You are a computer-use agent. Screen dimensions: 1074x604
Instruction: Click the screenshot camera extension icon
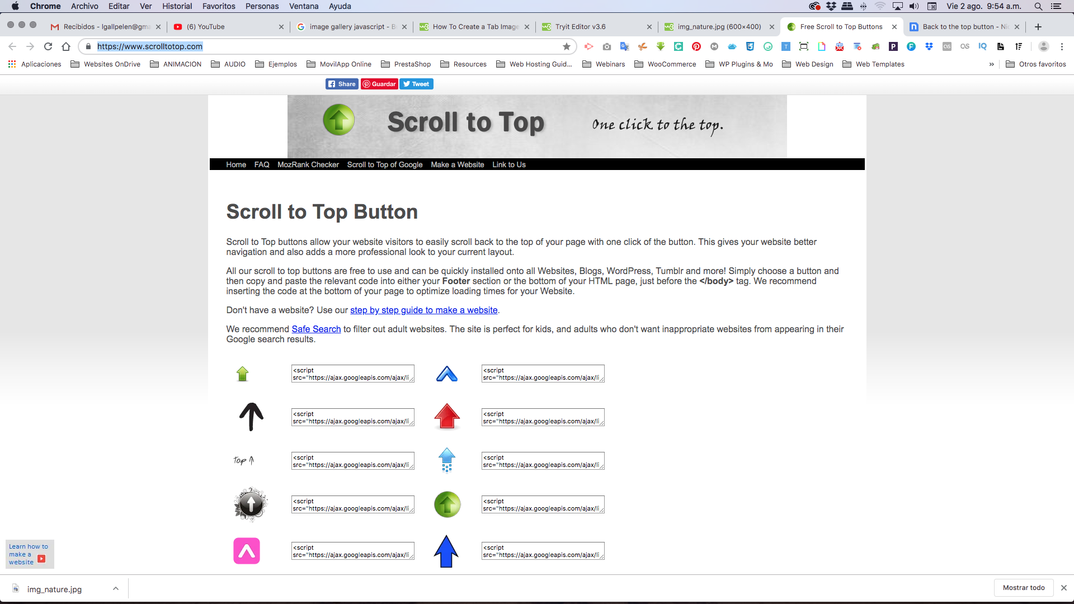607,46
